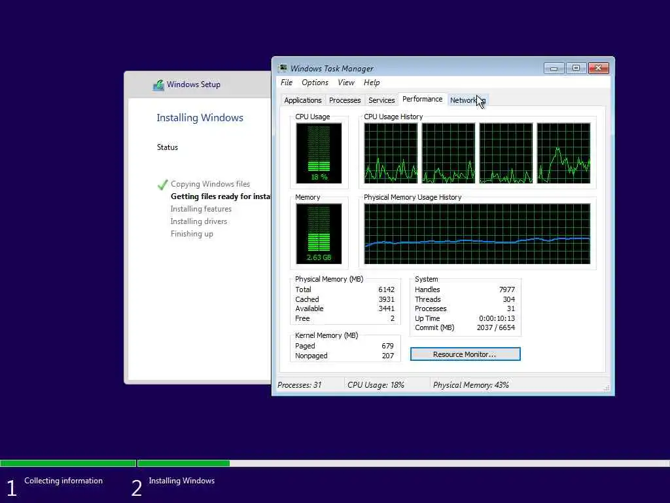Close the Windows Task Manager window

[x=598, y=68]
